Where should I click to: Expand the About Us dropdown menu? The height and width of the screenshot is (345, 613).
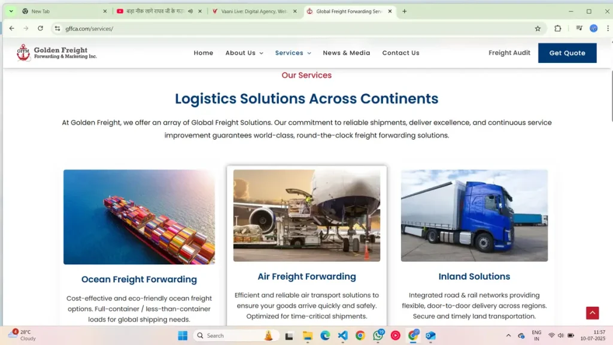click(x=244, y=53)
